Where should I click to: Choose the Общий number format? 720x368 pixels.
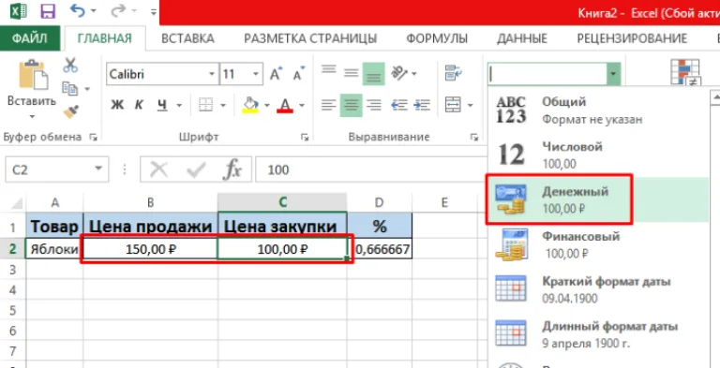click(x=598, y=110)
